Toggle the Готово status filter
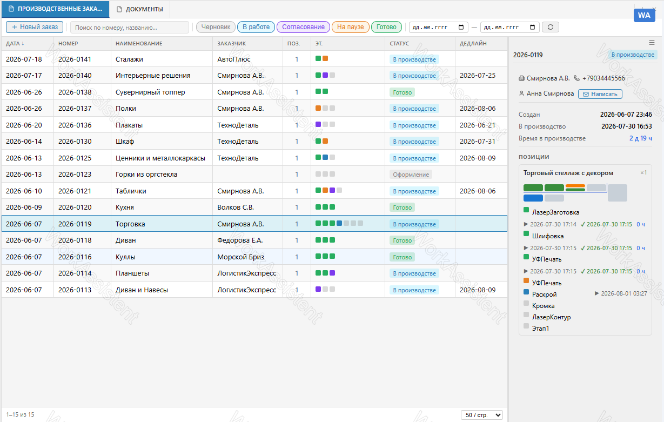The height and width of the screenshot is (422, 664). pyautogui.click(x=386, y=27)
